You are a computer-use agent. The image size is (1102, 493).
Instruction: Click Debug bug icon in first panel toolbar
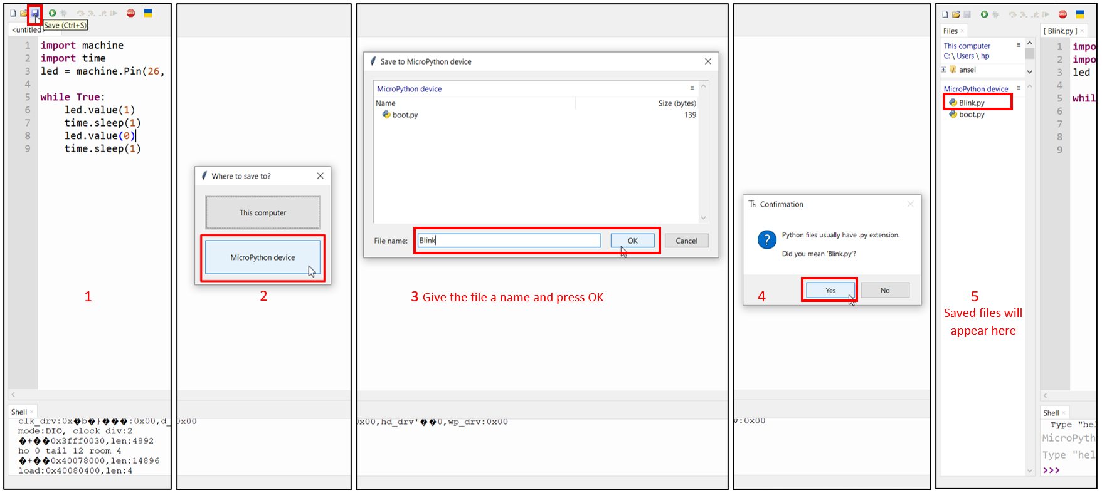tap(64, 13)
